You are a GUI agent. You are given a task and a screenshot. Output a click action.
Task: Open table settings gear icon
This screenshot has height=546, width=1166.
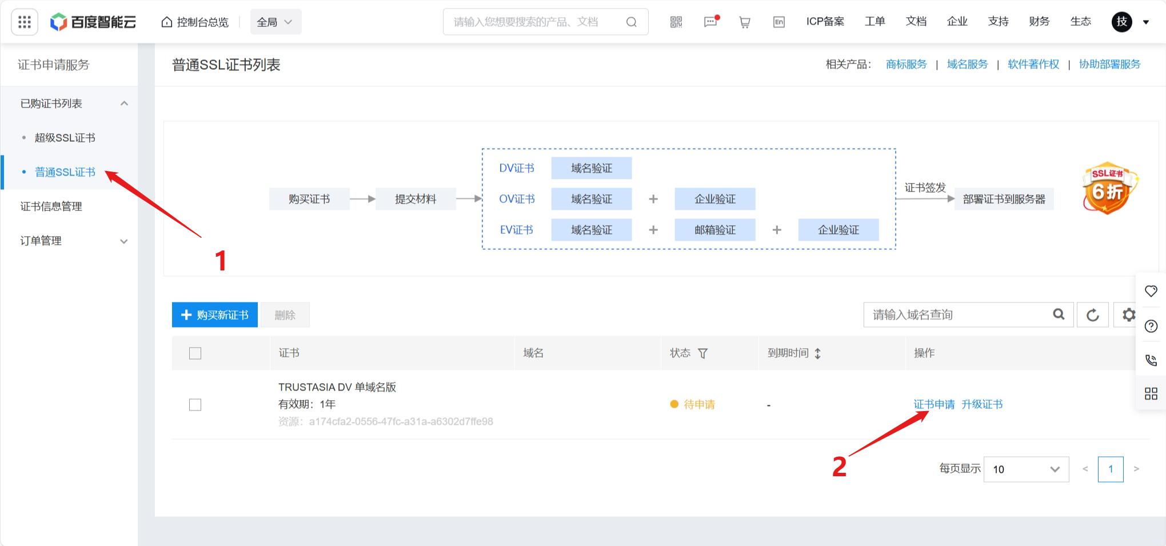(x=1128, y=315)
